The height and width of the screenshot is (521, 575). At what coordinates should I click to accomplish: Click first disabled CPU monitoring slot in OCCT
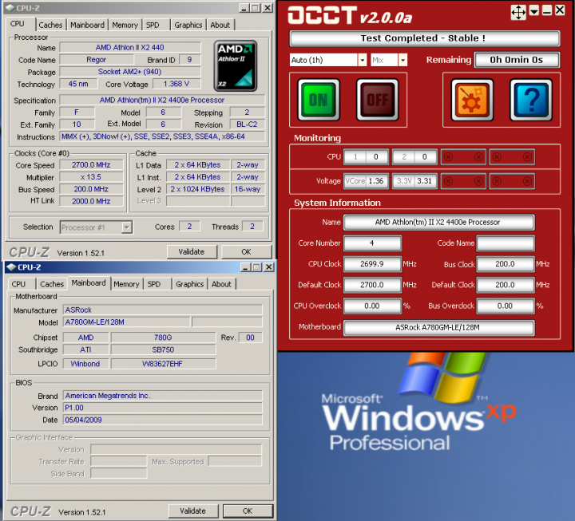pyautogui.click(x=463, y=157)
